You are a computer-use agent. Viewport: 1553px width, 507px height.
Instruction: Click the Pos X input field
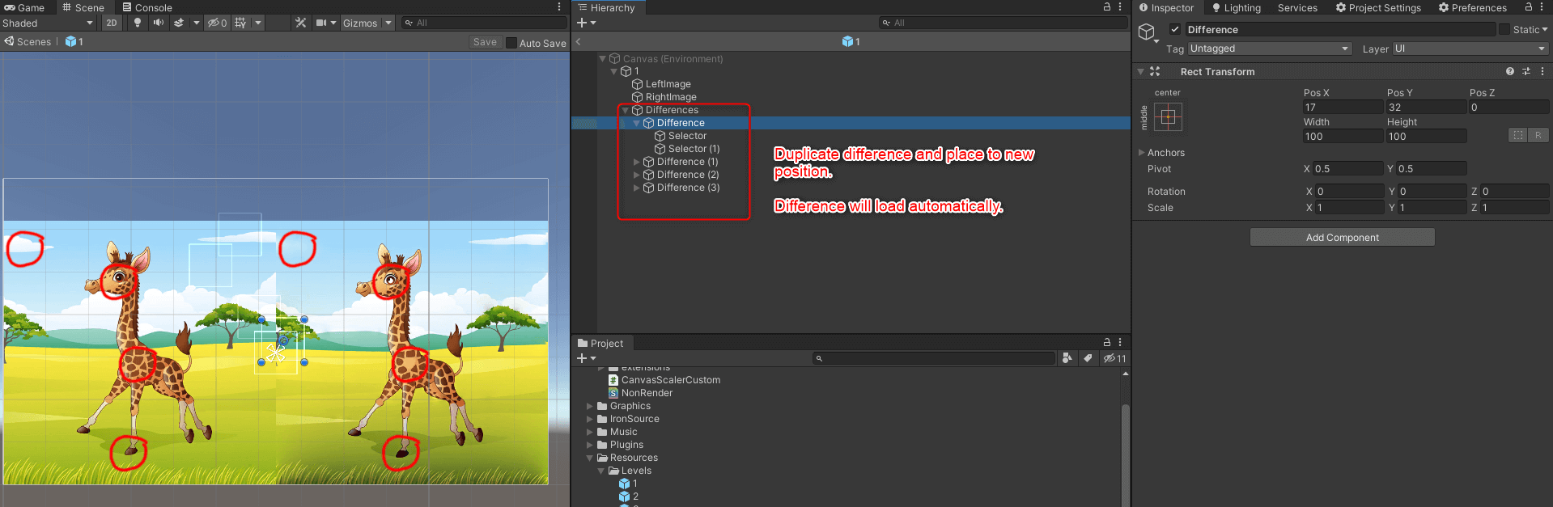(x=1343, y=107)
